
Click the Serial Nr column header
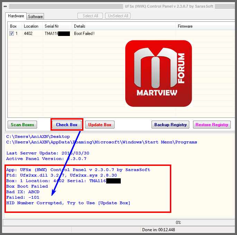(x=57, y=26)
